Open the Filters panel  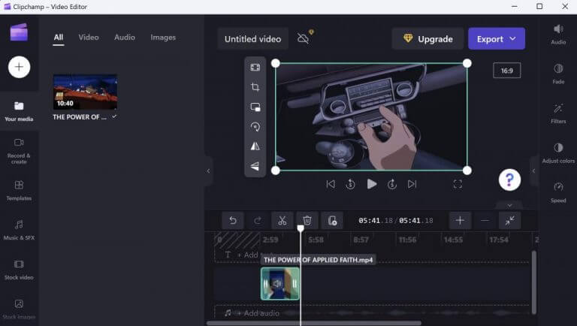pyautogui.click(x=558, y=113)
